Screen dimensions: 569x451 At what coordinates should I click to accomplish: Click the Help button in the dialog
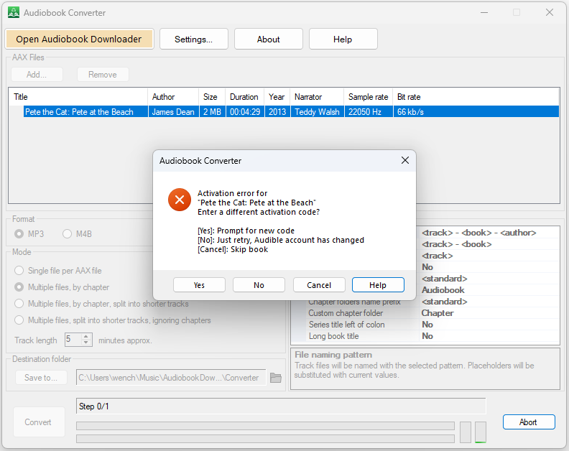(x=378, y=285)
